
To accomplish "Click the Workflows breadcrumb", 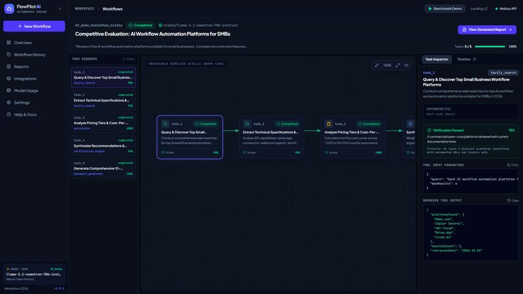I will pos(112,9).
